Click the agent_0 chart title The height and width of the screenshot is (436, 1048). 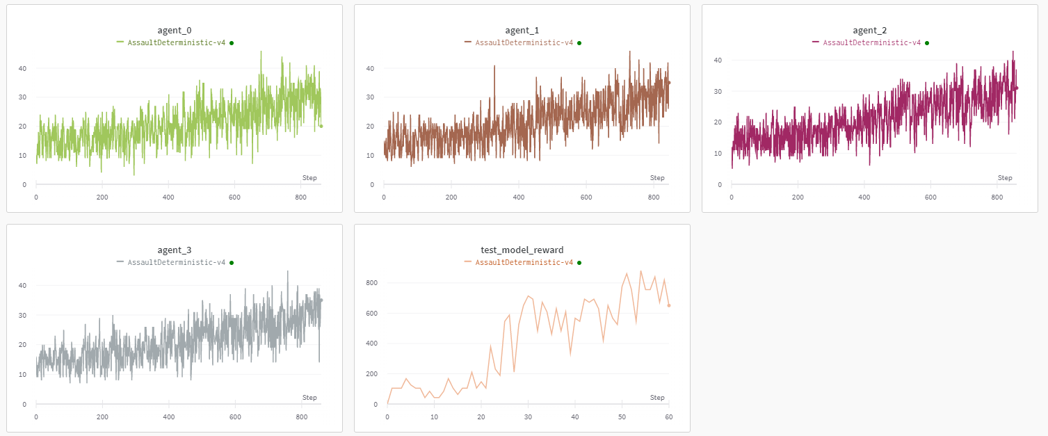175,31
